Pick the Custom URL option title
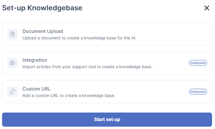This screenshot has width=215, height=129. tap(37, 89)
